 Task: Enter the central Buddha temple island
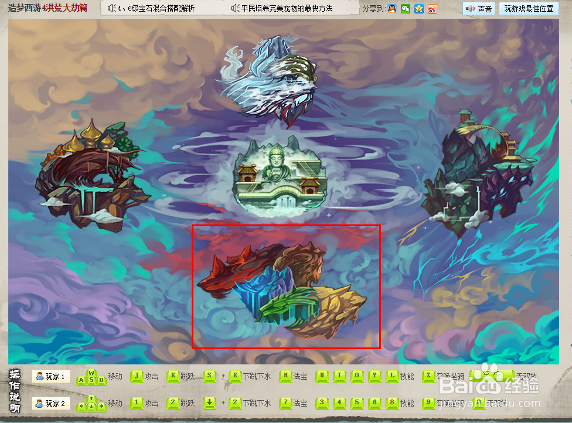pos(280,178)
